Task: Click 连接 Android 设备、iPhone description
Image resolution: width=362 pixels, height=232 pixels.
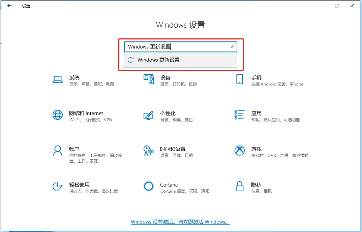Action: 277,84
